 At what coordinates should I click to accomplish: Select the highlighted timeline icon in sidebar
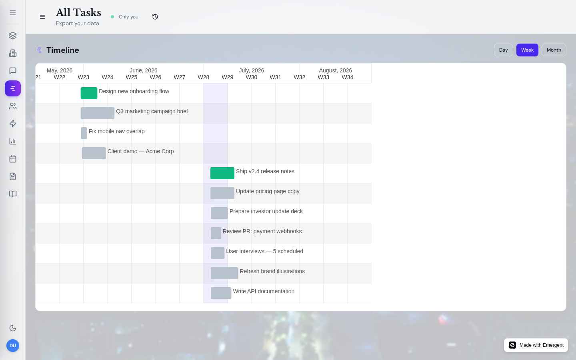coord(13,88)
